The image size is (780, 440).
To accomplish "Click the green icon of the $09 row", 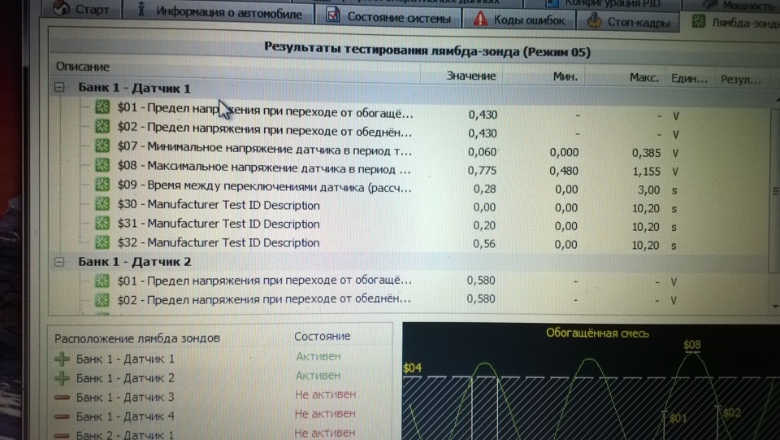I will pyautogui.click(x=102, y=184).
